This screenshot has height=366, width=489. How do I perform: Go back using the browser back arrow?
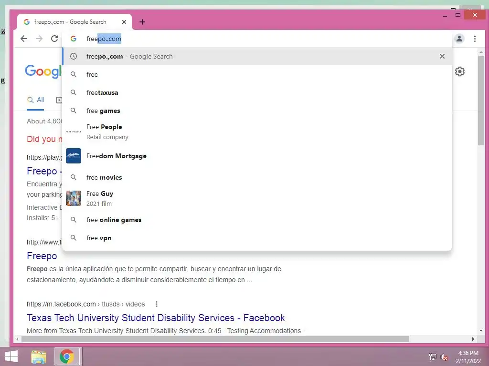pyautogui.click(x=24, y=39)
